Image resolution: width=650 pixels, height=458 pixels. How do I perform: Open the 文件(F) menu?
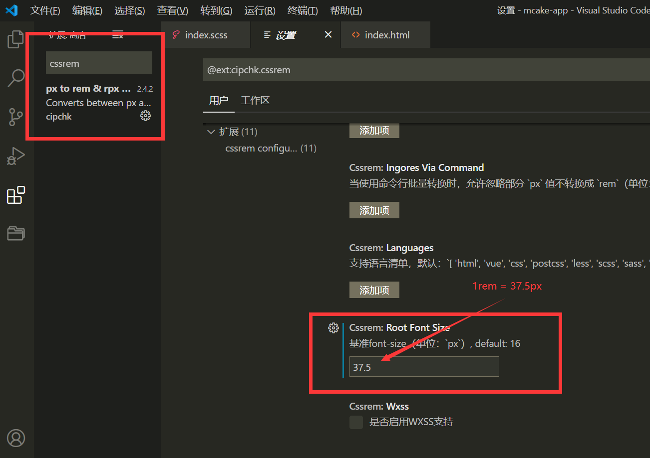click(45, 10)
